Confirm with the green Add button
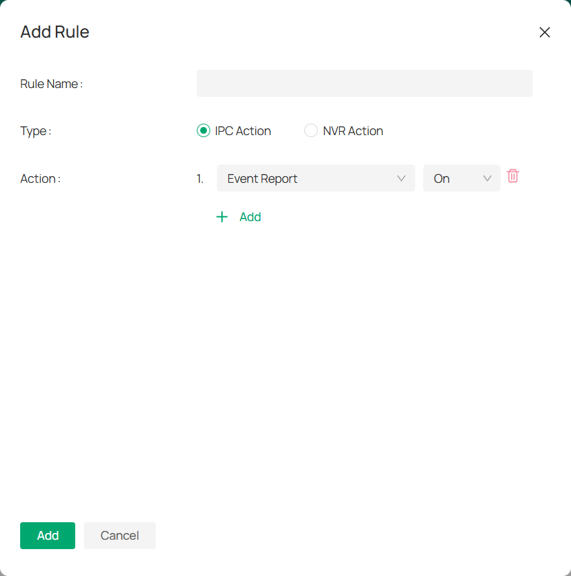This screenshot has height=576, width=571. (47, 536)
